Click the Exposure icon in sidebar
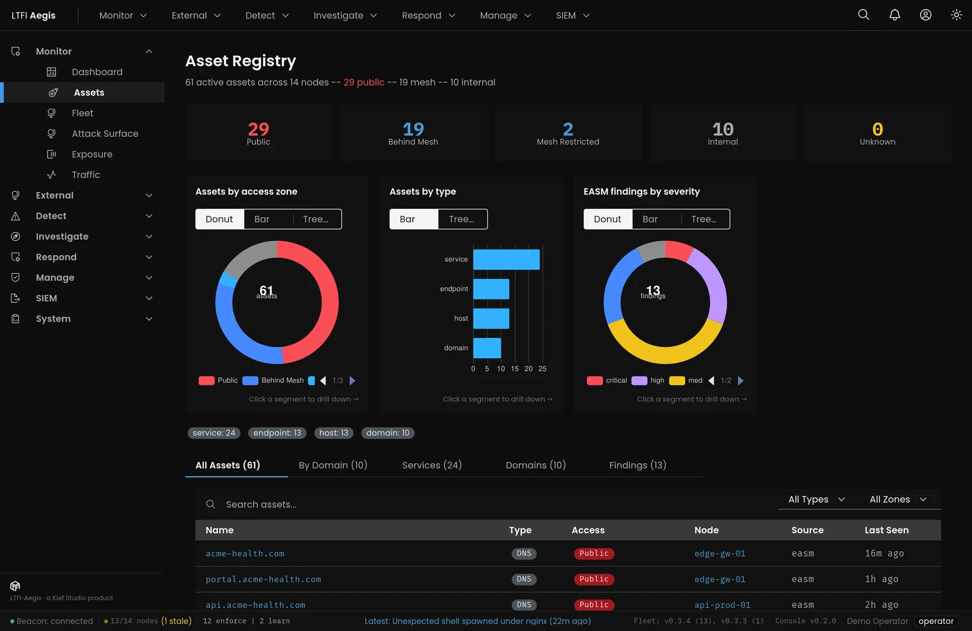972x631 pixels. pos(51,154)
